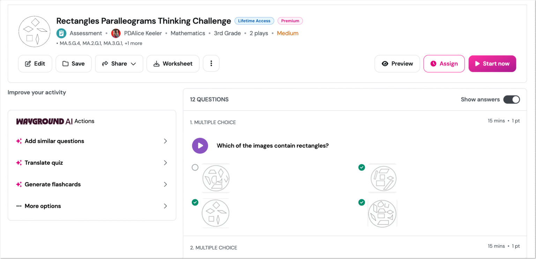This screenshot has width=536, height=259.
Task: Select the unselected radio button on question 1
Action: [195, 168]
